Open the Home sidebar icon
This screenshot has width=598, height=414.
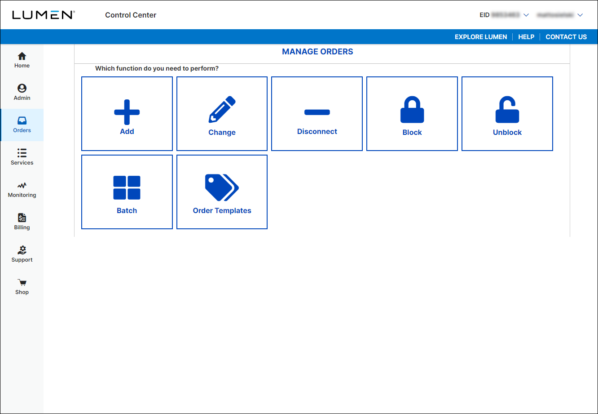click(x=22, y=56)
